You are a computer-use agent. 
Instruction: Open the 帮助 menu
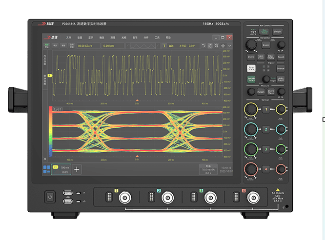[x=168, y=38]
